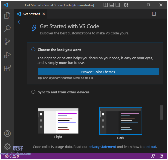Open the Accounts menu icon
The image size is (168, 160).
click(x=7, y=134)
